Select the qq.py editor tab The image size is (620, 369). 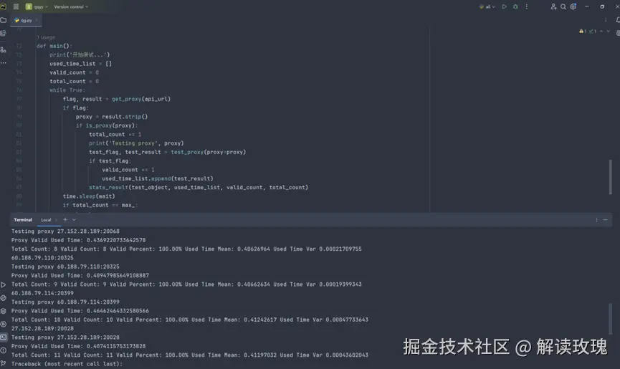click(x=26, y=21)
